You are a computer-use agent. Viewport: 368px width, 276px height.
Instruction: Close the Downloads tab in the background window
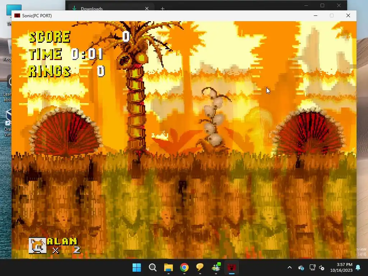coord(147,9)
